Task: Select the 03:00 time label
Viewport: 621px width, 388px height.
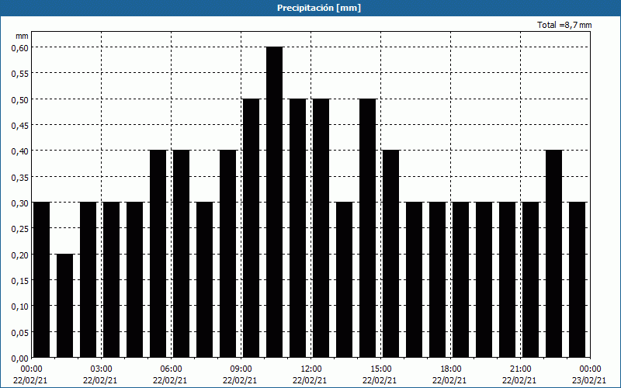Action: click(x=102, y=369)
